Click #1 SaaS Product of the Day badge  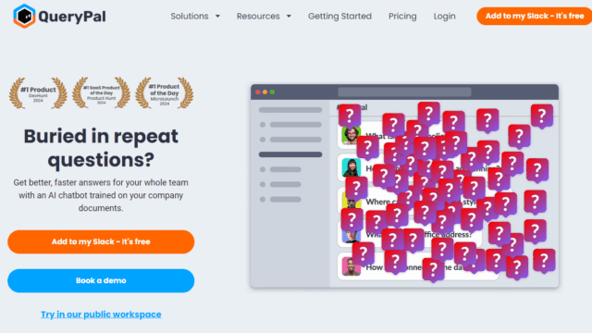(101, 93)
